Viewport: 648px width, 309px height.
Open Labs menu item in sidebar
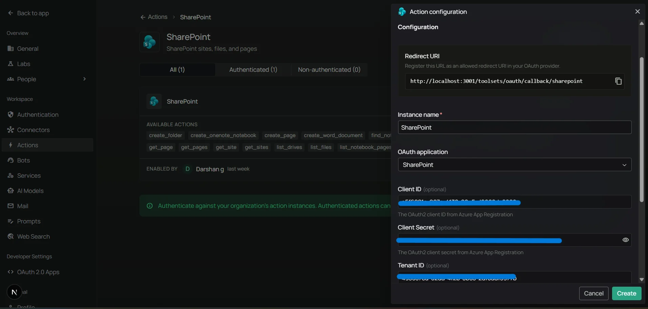point(47,64)
